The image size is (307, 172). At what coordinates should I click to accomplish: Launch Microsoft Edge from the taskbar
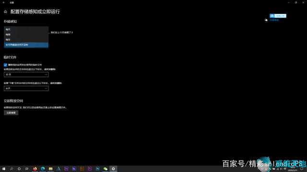(43, 169)
